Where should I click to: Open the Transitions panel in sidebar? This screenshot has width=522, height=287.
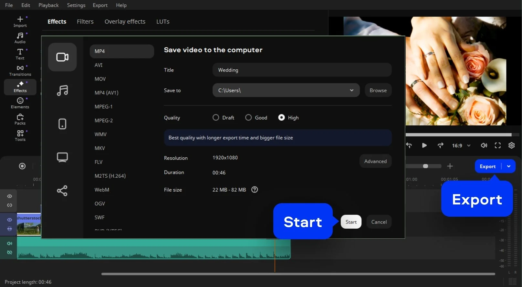(20, 71)
